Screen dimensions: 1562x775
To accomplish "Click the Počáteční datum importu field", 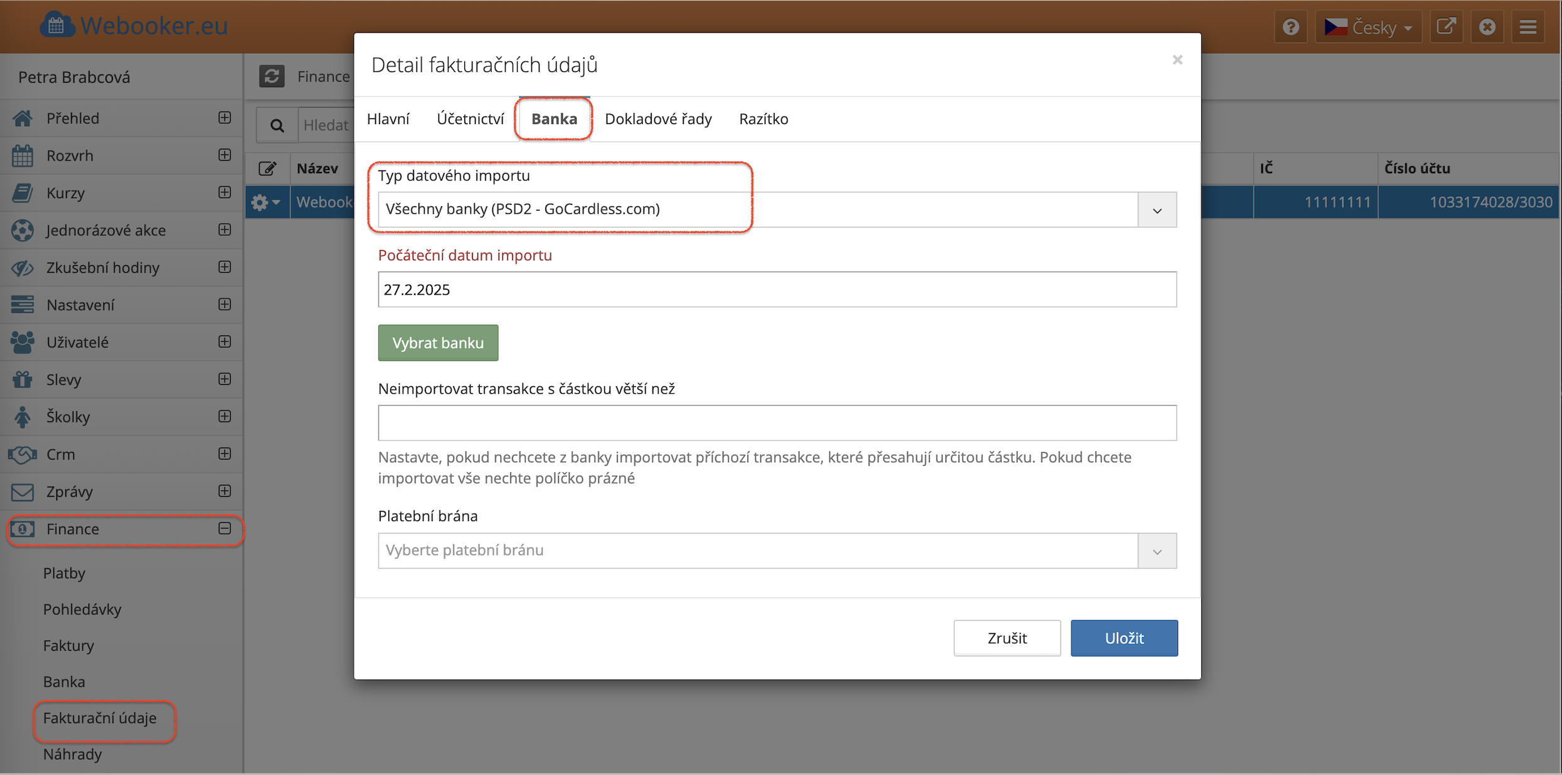I will tap(777, 290).
